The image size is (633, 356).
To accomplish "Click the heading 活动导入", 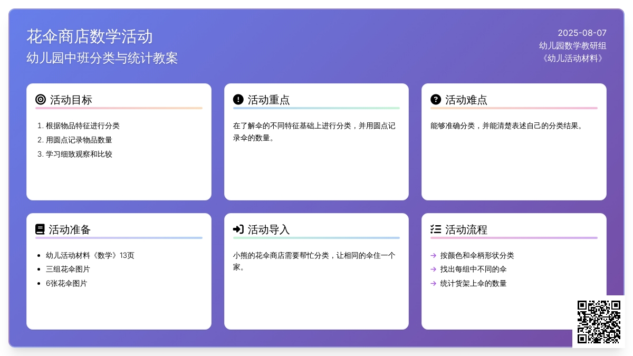I will point(269,229).
